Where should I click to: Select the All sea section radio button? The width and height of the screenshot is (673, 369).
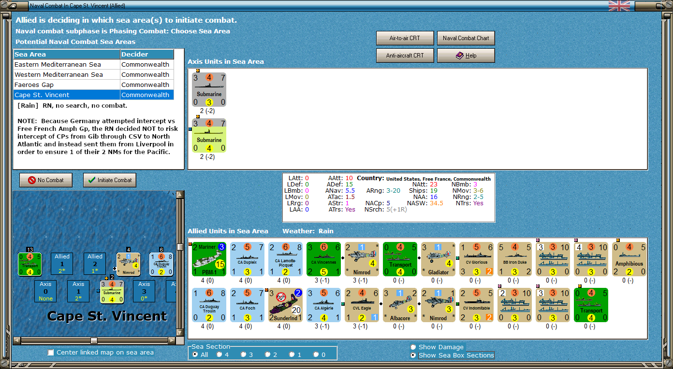click(195, 355)
